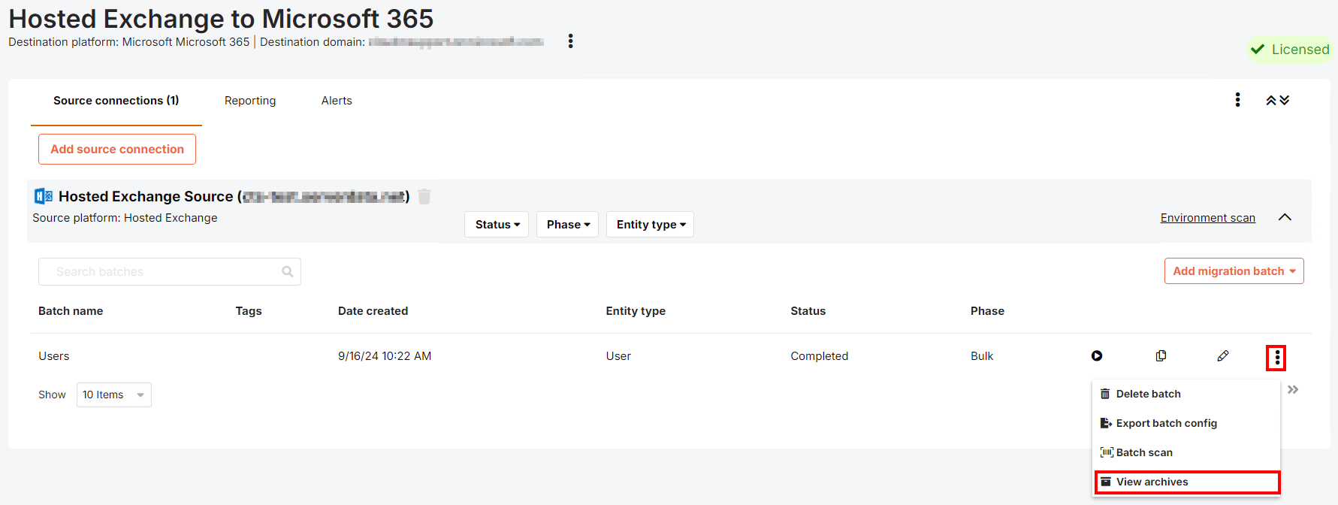Start the Users batch migration
The width and height of the screenshot is (1338, 505).
point(1097,356)
